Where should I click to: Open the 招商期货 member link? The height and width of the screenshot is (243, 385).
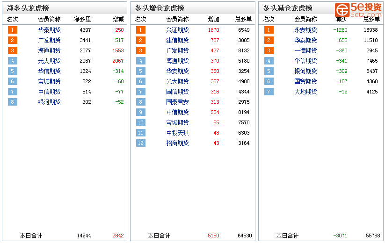point(177,143)
